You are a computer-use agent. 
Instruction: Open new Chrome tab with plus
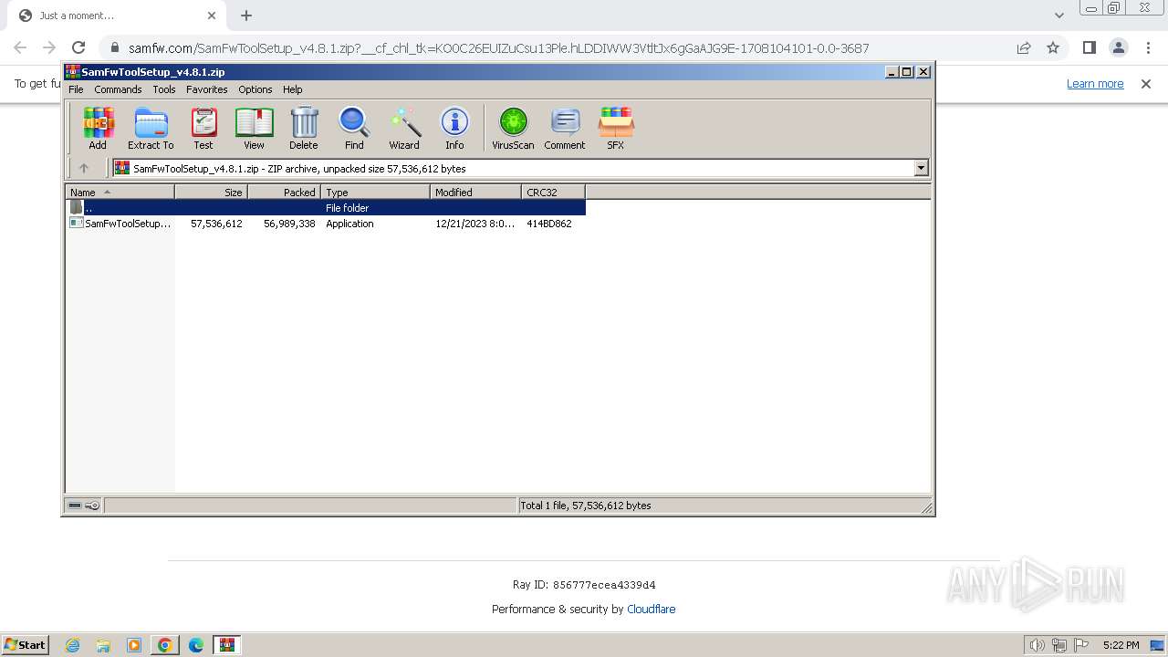(x=246, y=16)
